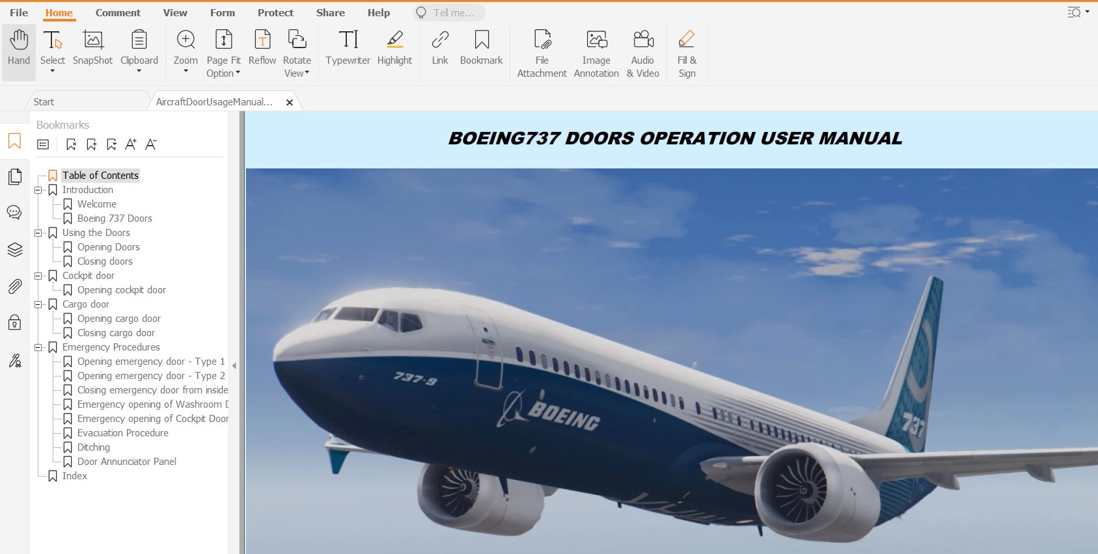
Task: Open the File menu
Action: coord(19,12)
